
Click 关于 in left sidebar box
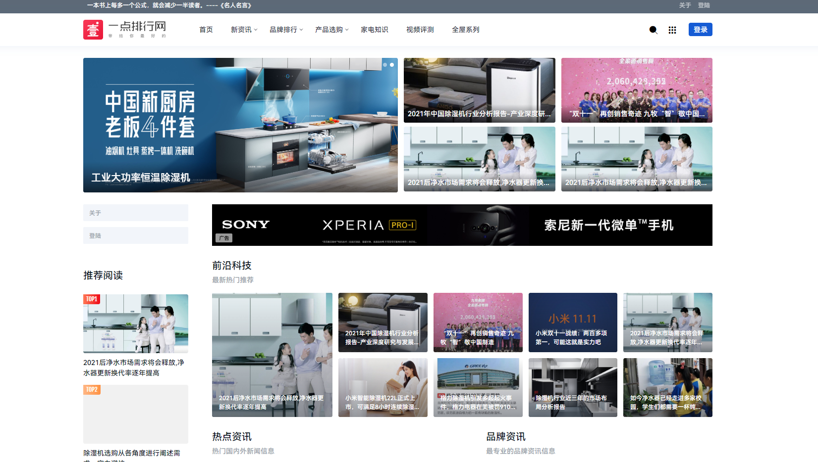(136, 213)
